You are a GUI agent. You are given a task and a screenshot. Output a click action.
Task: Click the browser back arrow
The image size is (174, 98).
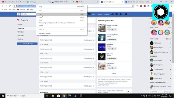click(x=2, y=6)
